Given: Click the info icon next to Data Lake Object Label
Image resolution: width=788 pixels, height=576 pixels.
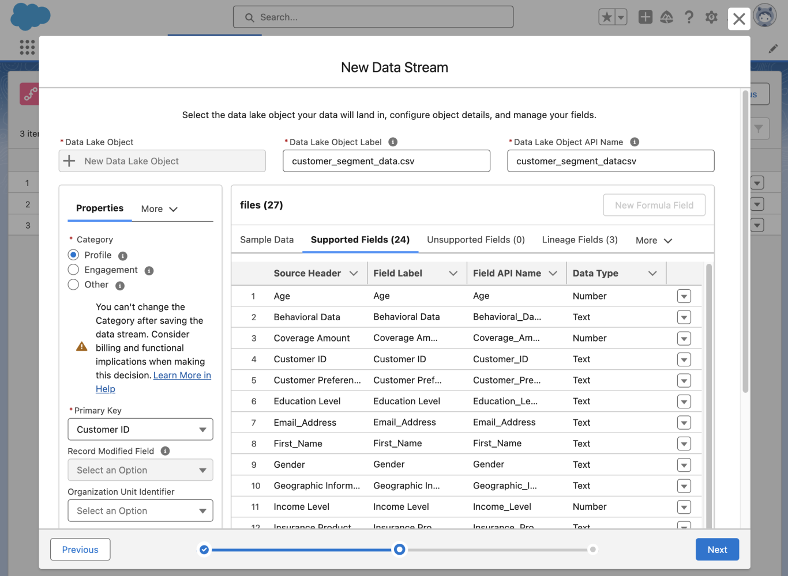Looking at the screenshot, I should pyautogui.click(x=393, y=141).
